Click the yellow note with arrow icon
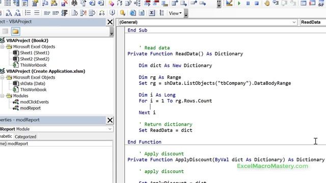This screenshot has height=183, width=326. [x=122, y=13]
